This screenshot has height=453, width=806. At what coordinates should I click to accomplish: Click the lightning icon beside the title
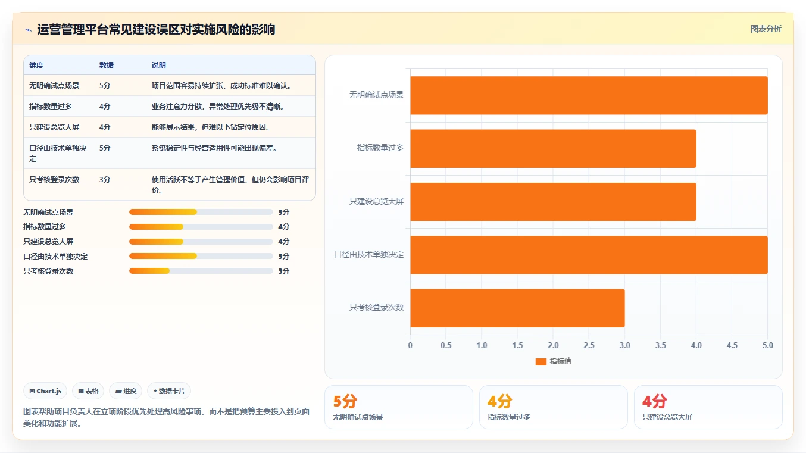(28, 30)
